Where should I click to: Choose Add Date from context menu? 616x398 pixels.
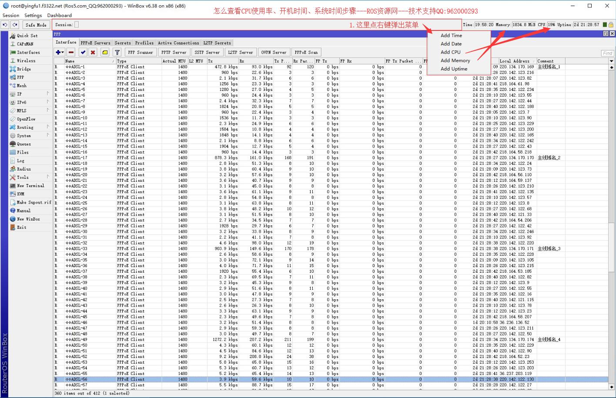[x=451, y=44]
